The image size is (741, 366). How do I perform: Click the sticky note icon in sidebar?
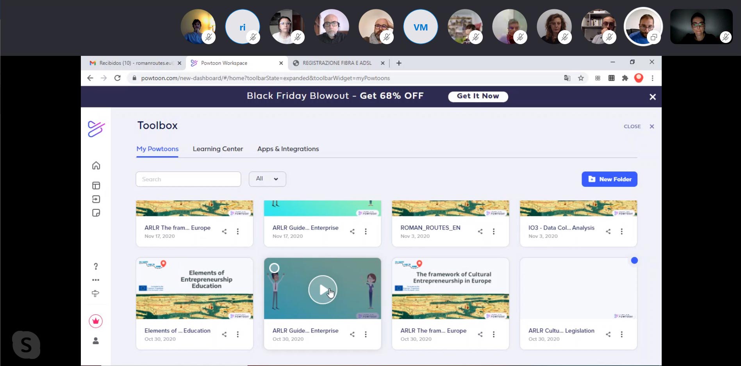tap(96, 213)
